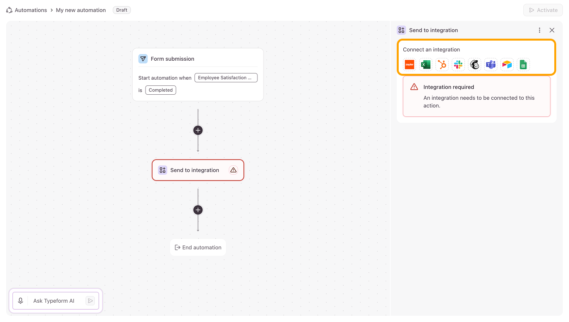
Task: Choose the Excel integration icon
Action: [426, 65]
